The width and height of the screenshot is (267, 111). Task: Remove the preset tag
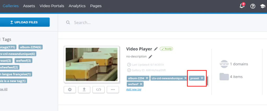(202, 78)
